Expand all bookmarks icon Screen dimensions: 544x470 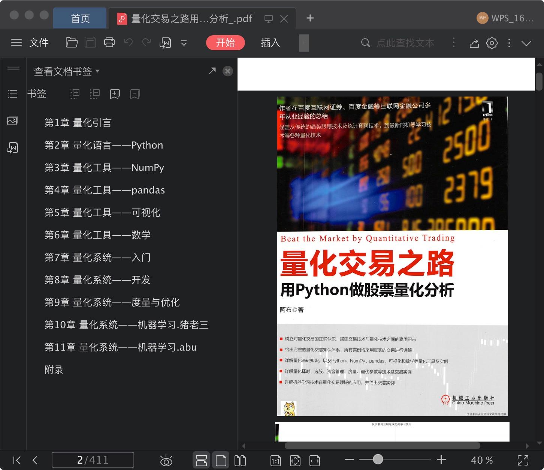click(75, 94)
